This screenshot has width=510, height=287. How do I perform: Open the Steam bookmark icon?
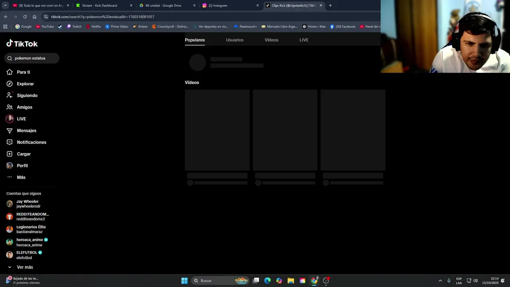[x=60, y=27]
